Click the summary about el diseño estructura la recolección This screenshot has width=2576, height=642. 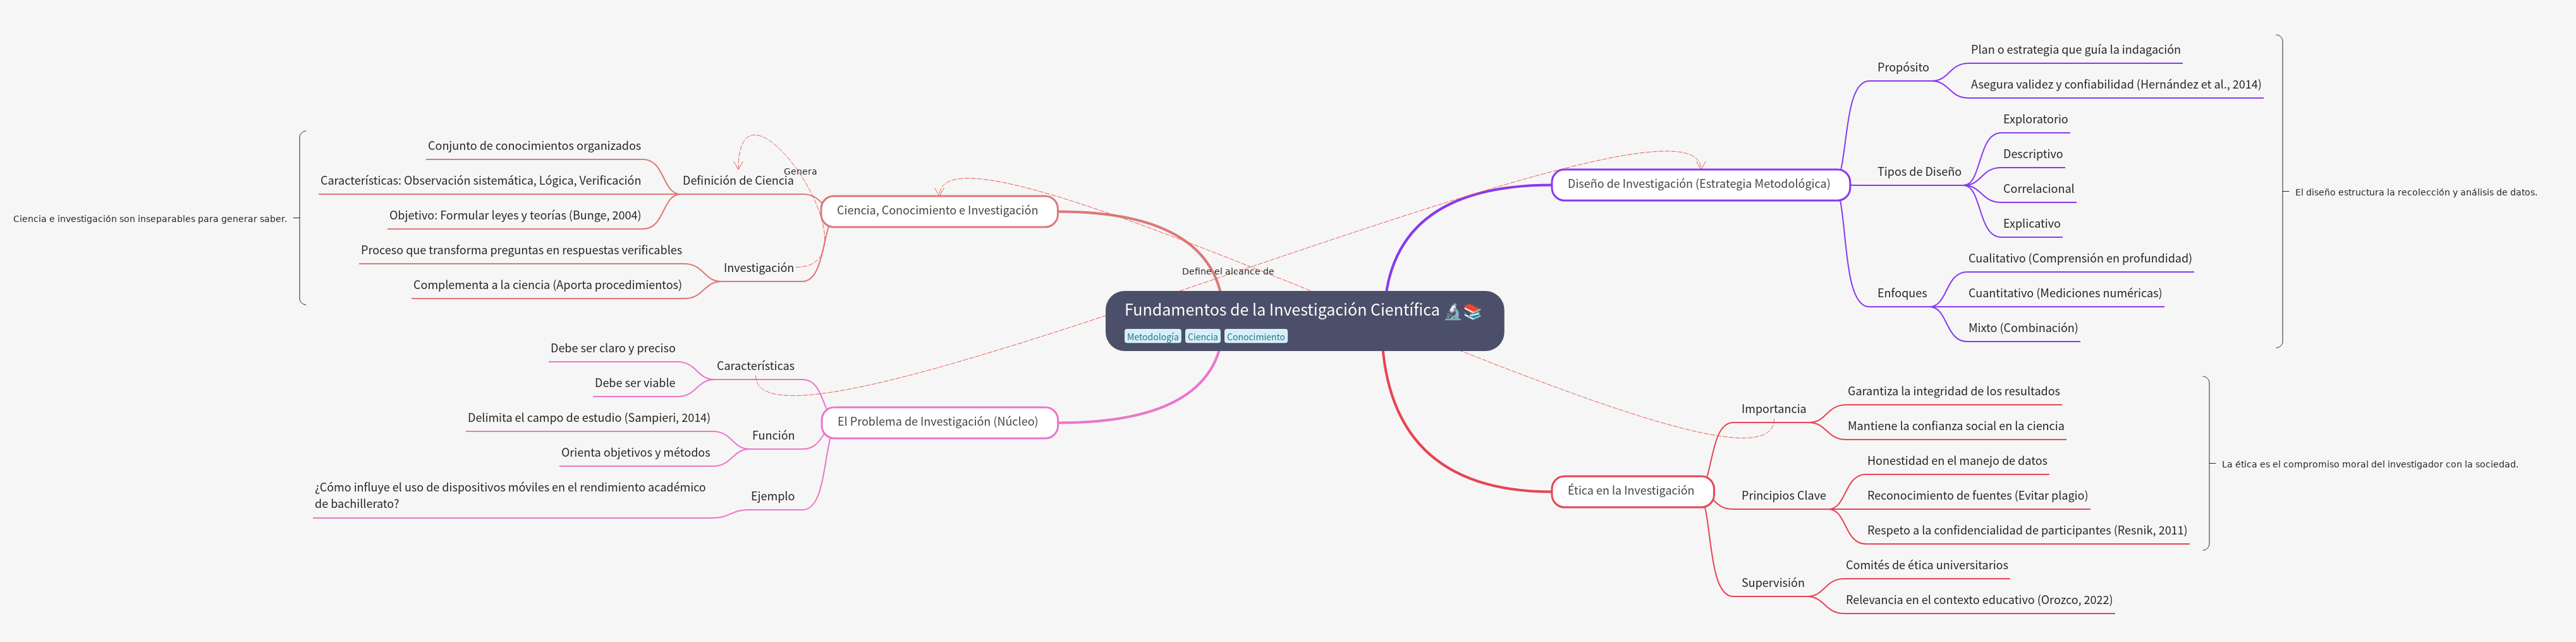tap(2415, 192)
